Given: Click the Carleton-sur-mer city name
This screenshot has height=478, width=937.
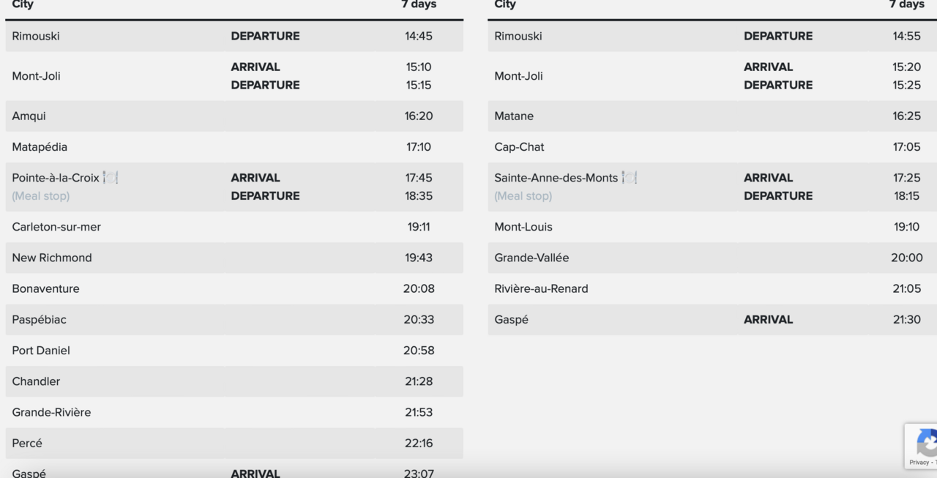Looking at the screenshot, I should point(56,227).
